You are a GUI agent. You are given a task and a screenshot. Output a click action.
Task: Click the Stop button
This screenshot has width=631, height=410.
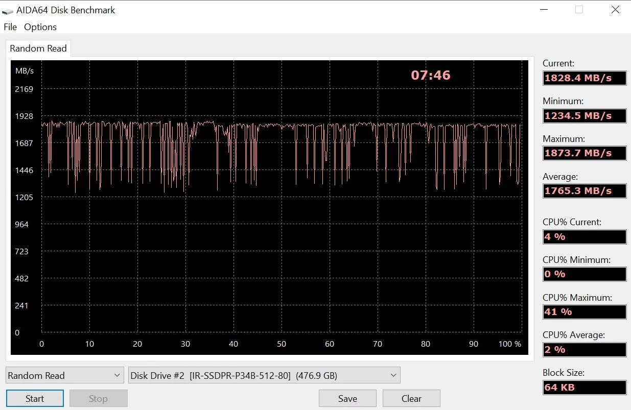98,398
